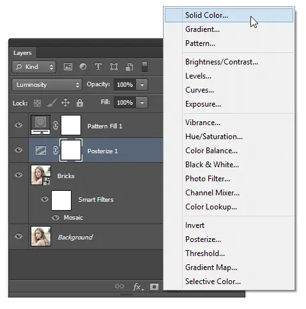Choose Levels... adjustment
Screen dimensions: 306x309
[229, 76]
